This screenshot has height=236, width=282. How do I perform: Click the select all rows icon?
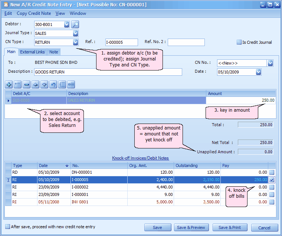pyautogui.click(x=62, y=84)
